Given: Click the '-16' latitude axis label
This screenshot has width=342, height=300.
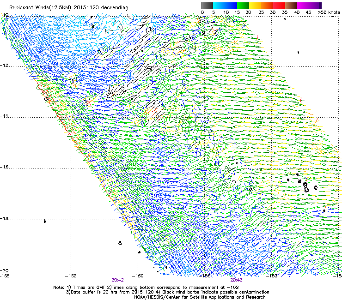Looking at the screenshot, I should (4, 167).
